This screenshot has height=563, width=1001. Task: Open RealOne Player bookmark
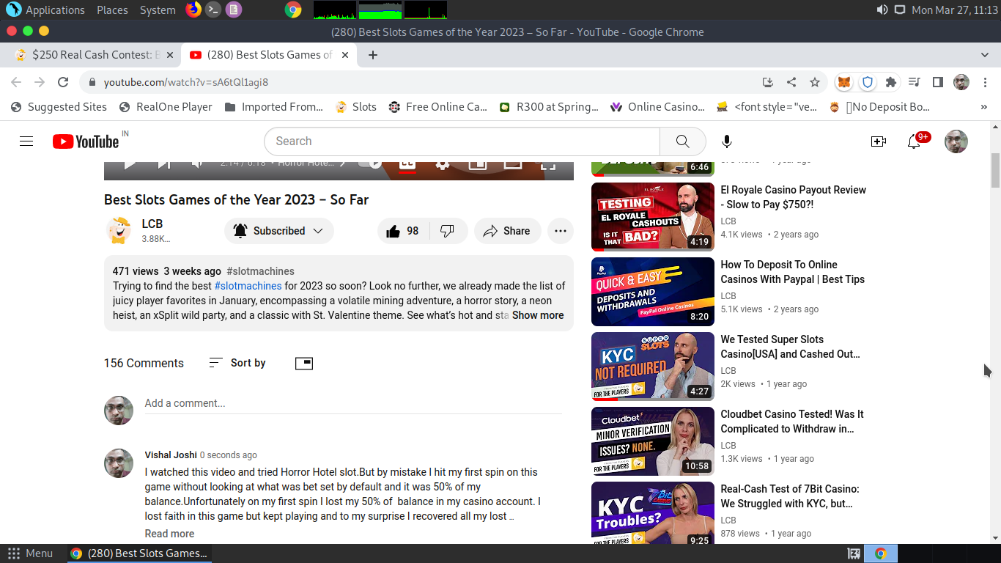(166, 107)
